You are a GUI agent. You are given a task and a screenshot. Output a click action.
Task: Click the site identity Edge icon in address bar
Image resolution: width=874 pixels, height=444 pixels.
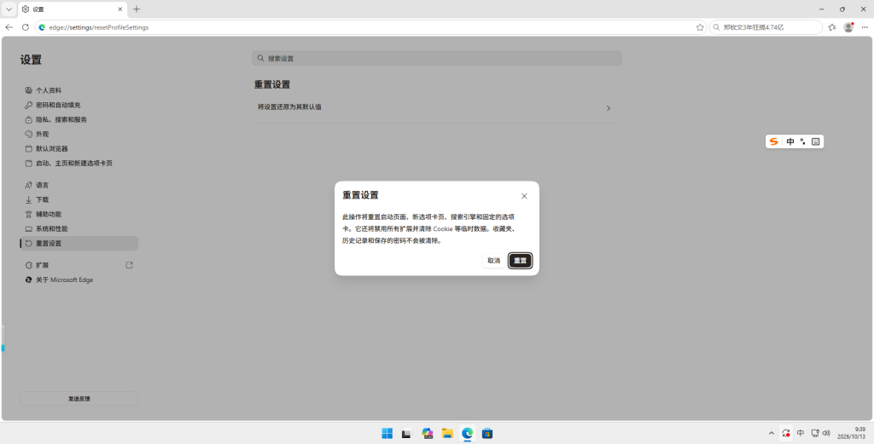(42, 26)
